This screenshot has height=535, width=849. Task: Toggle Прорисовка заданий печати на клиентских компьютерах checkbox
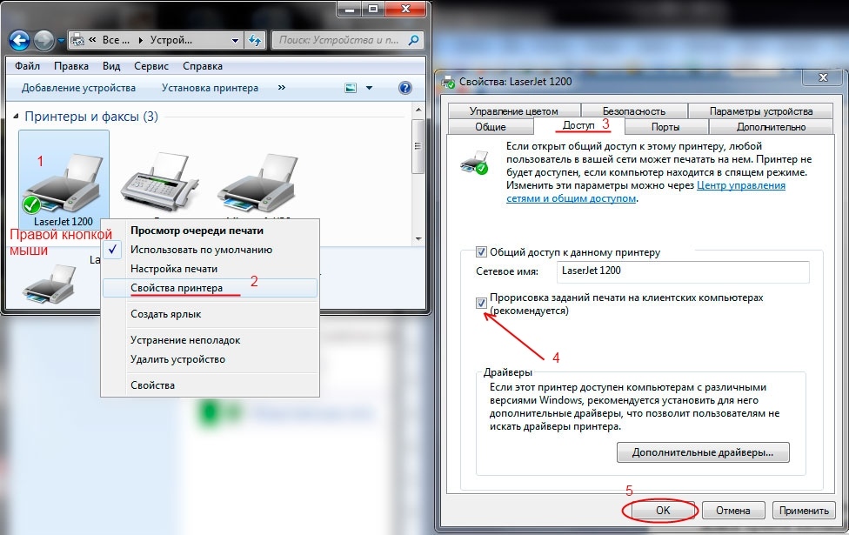481,302
